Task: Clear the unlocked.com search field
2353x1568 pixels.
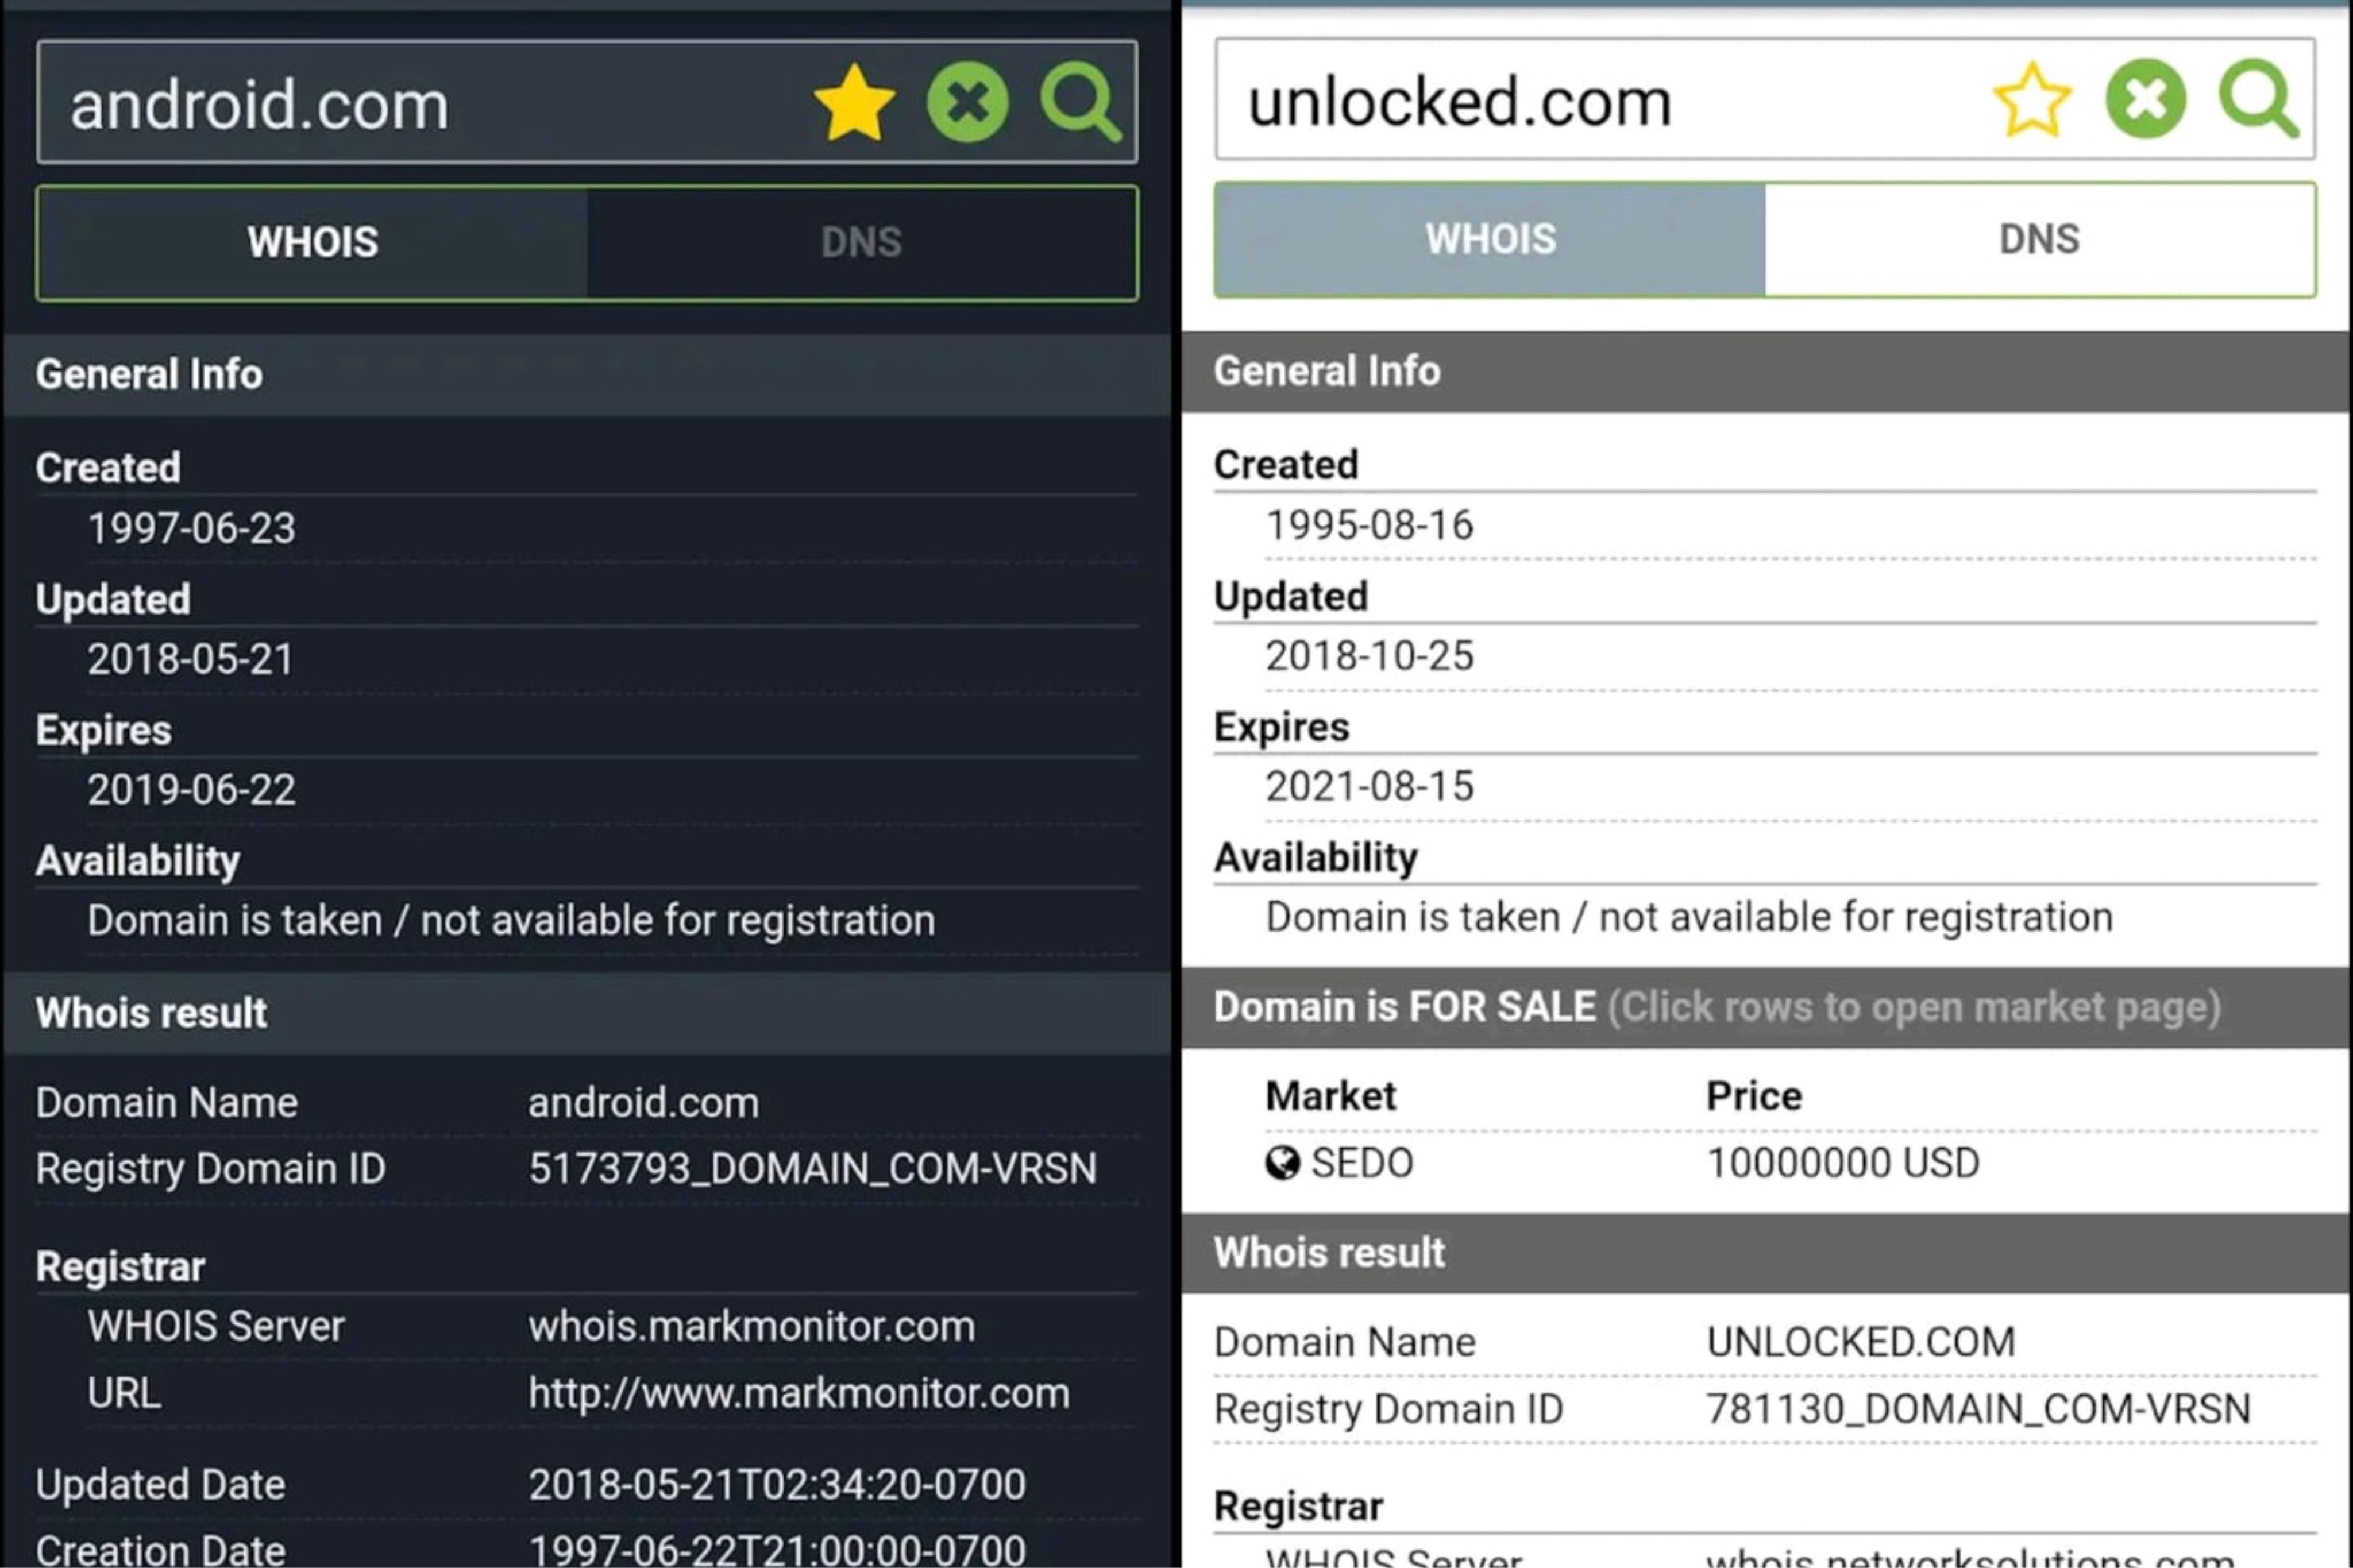Action: [x=2145, y=99]
